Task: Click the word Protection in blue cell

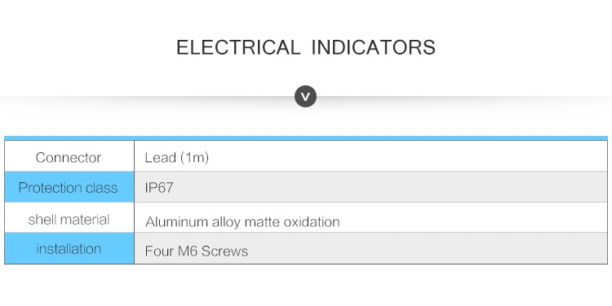Action: point(50,188)
